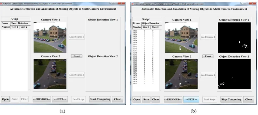Click title bar app icon in window (b)
The height and width of the screenshot is (115, 258).
point(133,4)
